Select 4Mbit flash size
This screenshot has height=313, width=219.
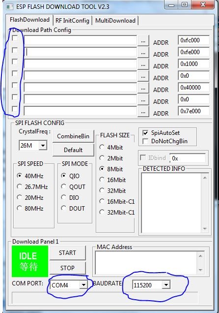(x=102, y=147)
